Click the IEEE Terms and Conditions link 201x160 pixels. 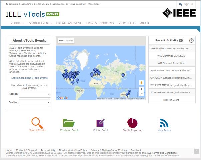[x=162, y=153]
